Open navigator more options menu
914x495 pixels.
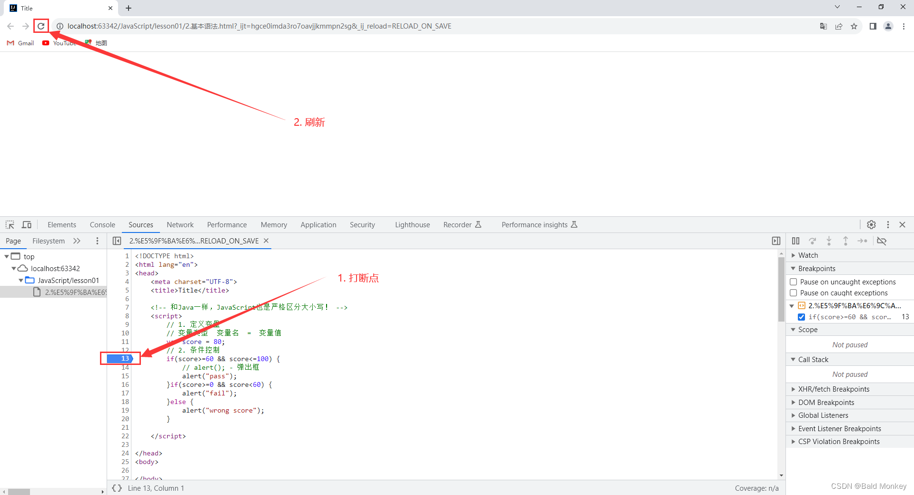click(97, 241)
